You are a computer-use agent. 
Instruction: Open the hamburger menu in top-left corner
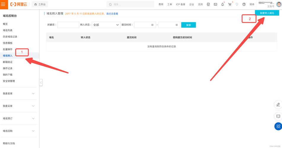point(3,4)
